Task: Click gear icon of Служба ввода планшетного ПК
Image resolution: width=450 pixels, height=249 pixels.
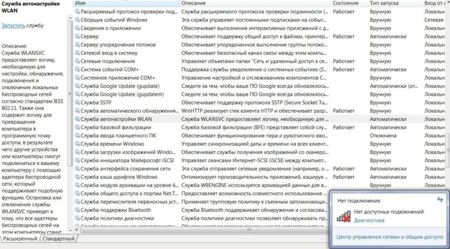Action: pyautogui.click(x=77, y=136)
